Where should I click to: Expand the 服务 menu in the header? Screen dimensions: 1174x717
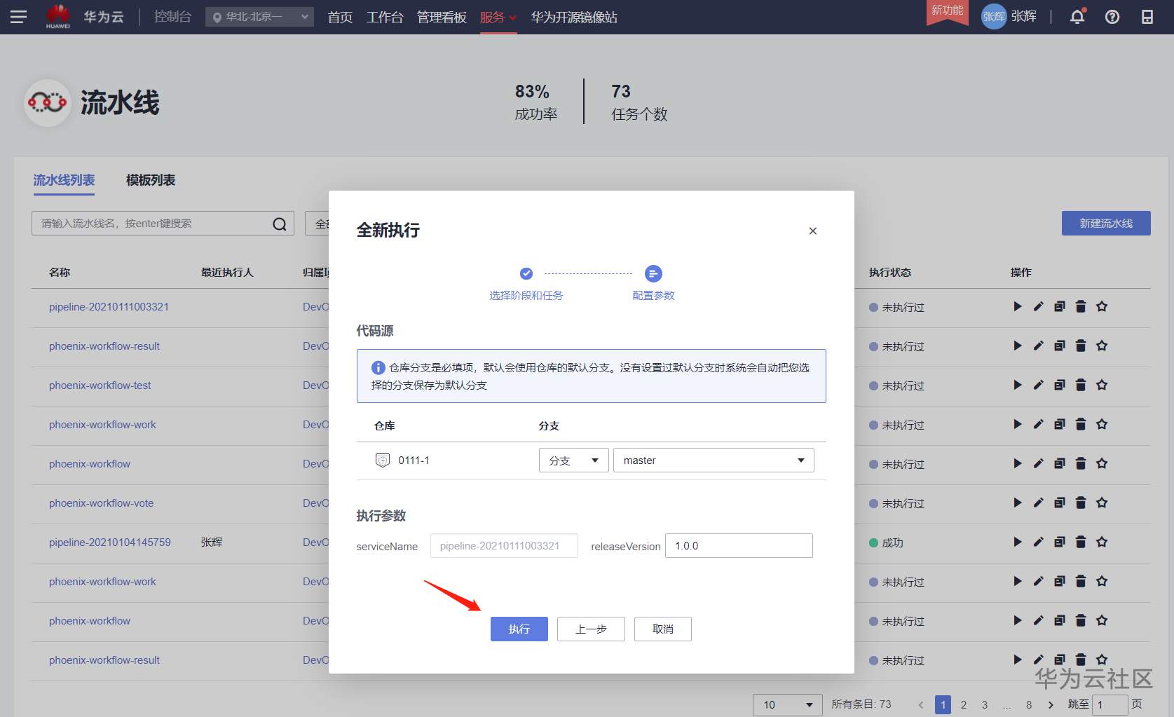(x=498, y=17)
